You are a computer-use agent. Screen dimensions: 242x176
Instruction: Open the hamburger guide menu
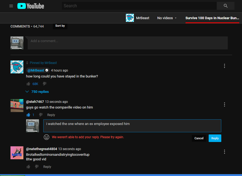tap(11, 6)
